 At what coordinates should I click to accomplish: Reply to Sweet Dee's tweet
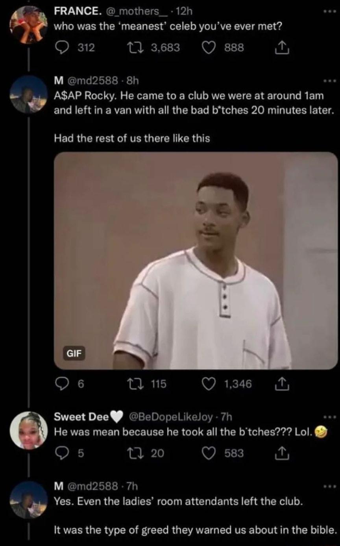click(61, 453)
